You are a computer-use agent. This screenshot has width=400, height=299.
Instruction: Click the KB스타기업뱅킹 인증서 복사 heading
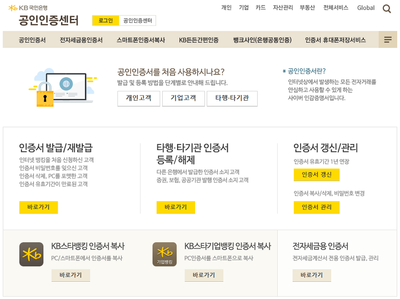coord(228,246)
